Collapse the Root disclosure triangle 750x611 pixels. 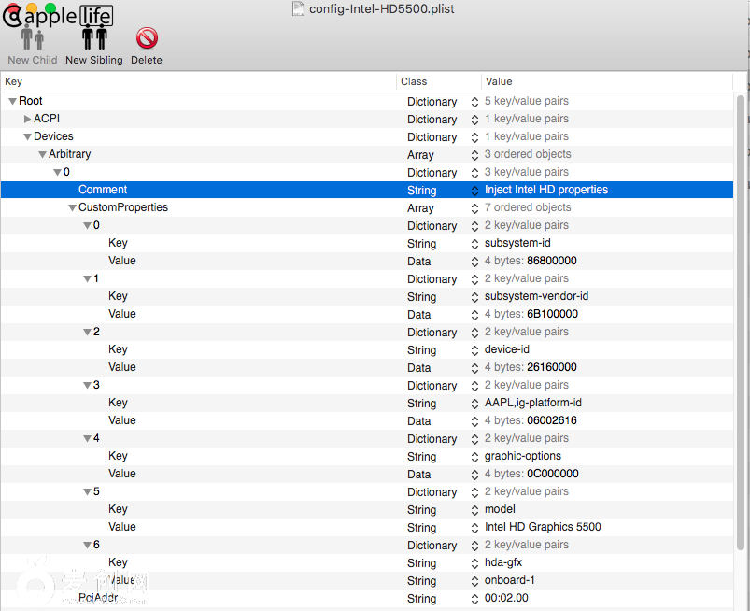point(12,101)
